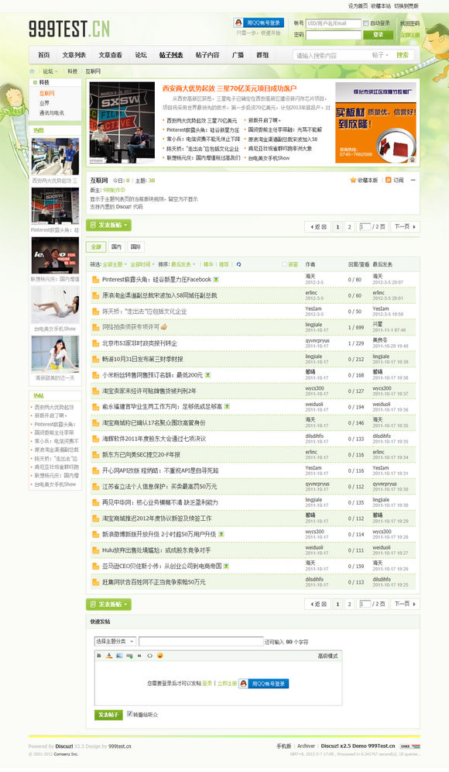Go to page 2 in top pagination

350,226
